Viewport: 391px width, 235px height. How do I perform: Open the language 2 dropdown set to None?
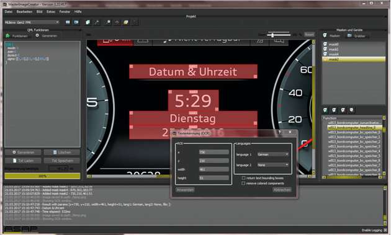[273, 165]
